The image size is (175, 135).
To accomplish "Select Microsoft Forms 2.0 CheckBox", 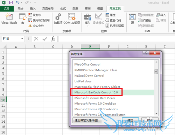I will (95, 104).
